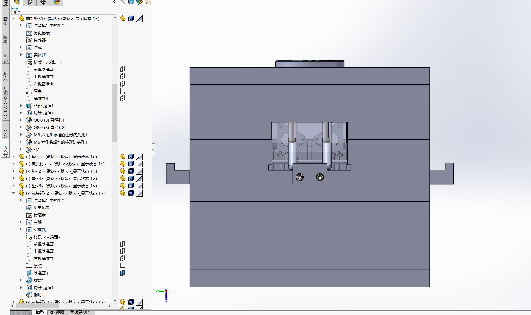Click the display mode cube column header icon
Image resolution: width=531 pixels, height=315 pixels.
click(x=131, y=2)
